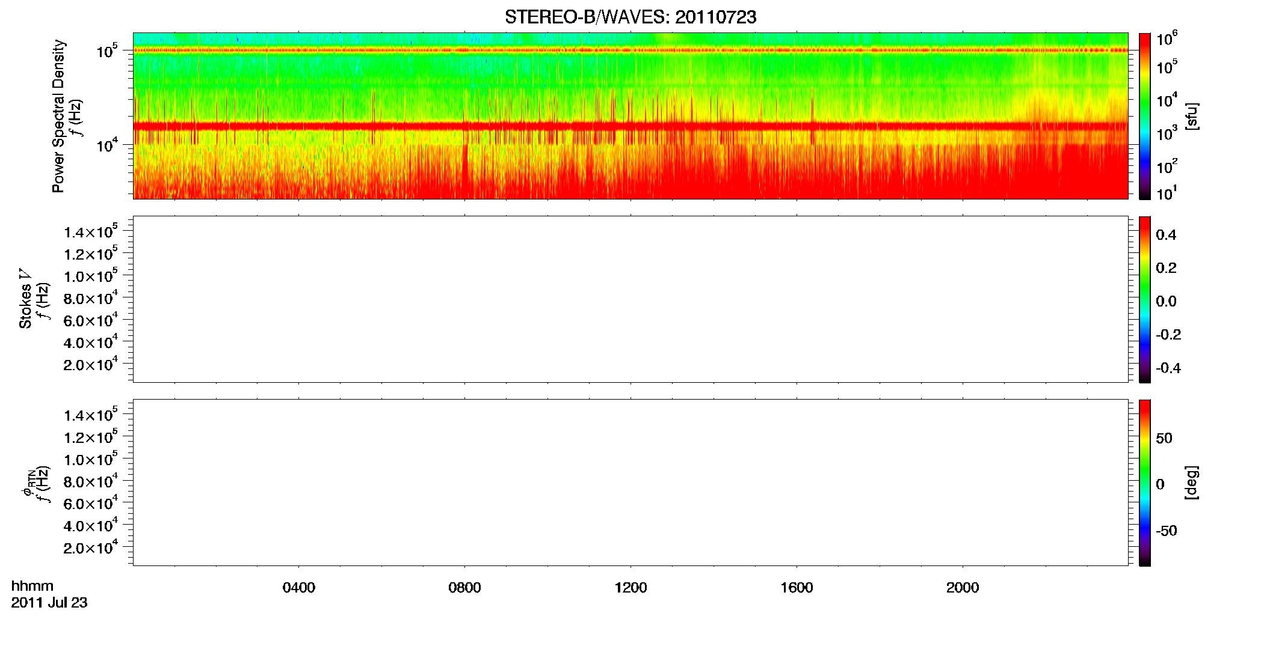Select the 2000 time axis label

tap(963, 588)
